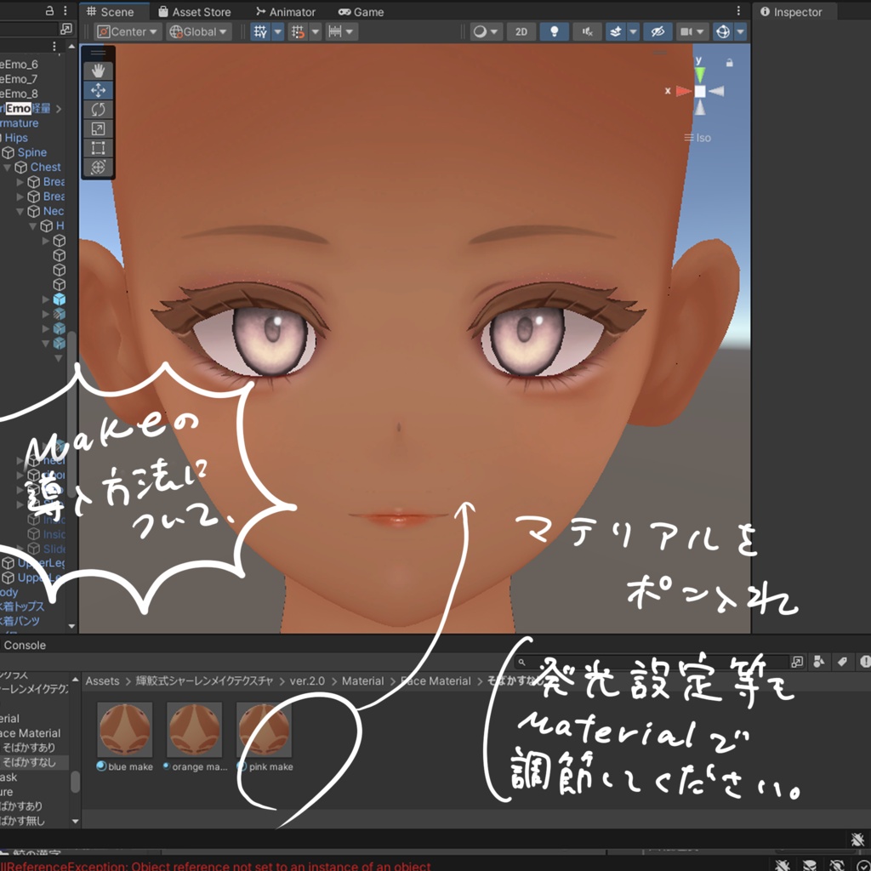Viewport: 871px width, 871px height.
Task: Switch to the Game tab
Action: point(361,12)
